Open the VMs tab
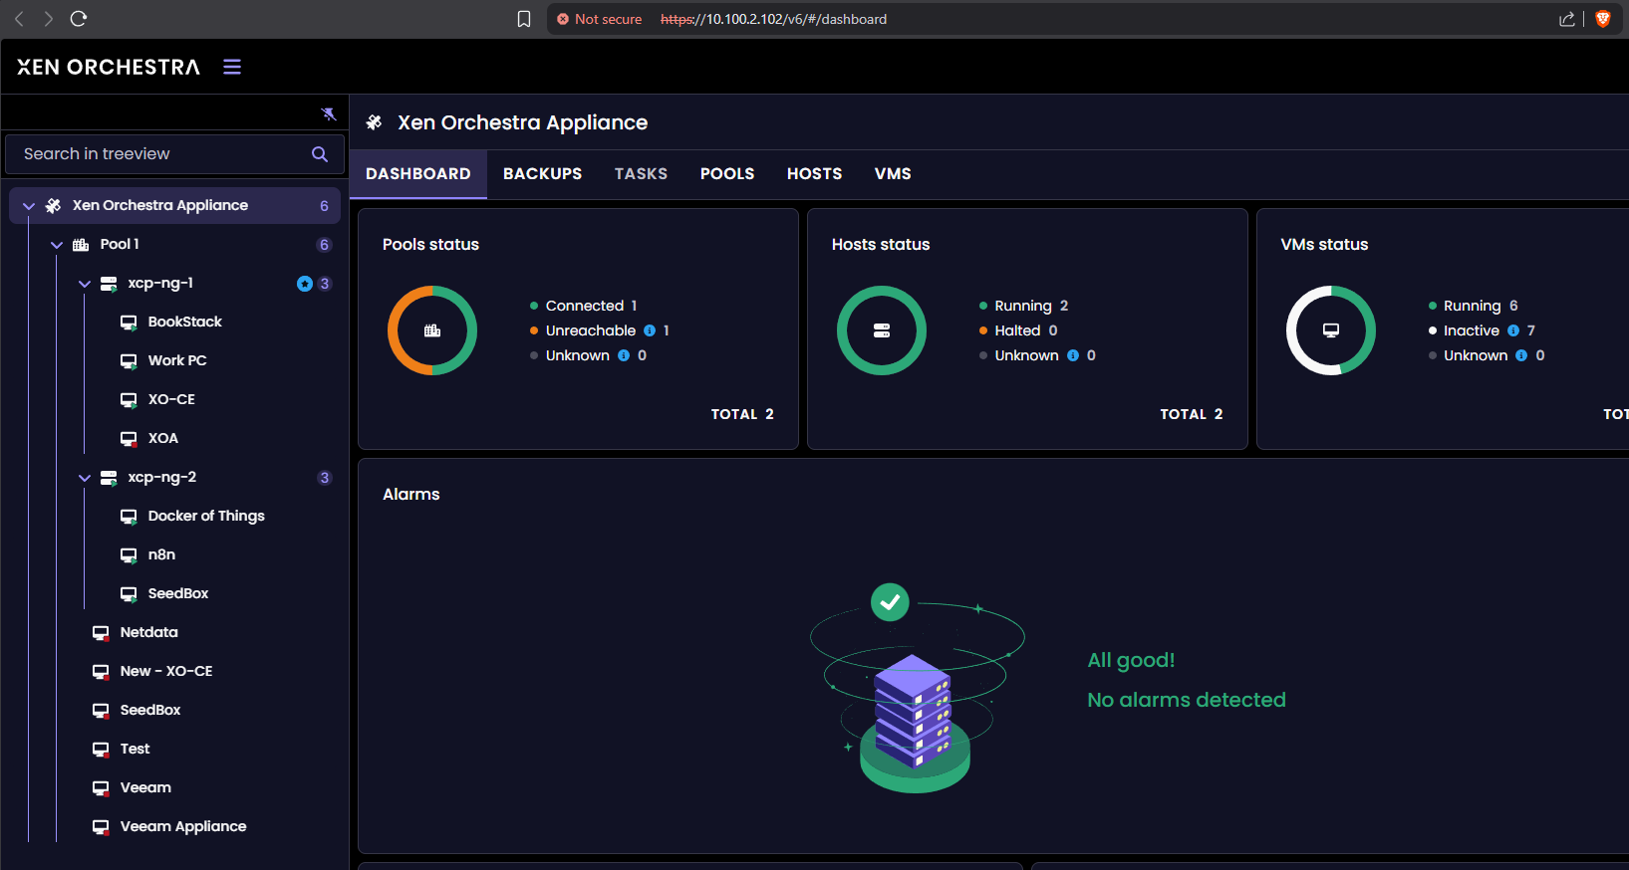The height and width of the screenshot is (870, 1629). [893, 174]
